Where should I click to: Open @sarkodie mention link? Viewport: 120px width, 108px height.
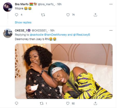[x=36, y=35]
